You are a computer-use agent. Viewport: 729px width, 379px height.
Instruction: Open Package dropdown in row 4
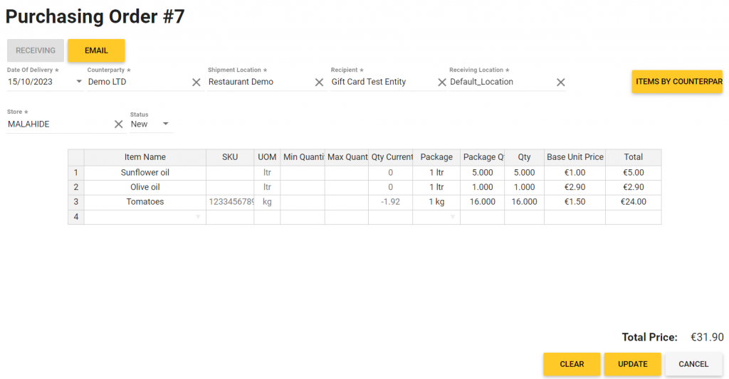pyautogui.click(x=452, y=217)
